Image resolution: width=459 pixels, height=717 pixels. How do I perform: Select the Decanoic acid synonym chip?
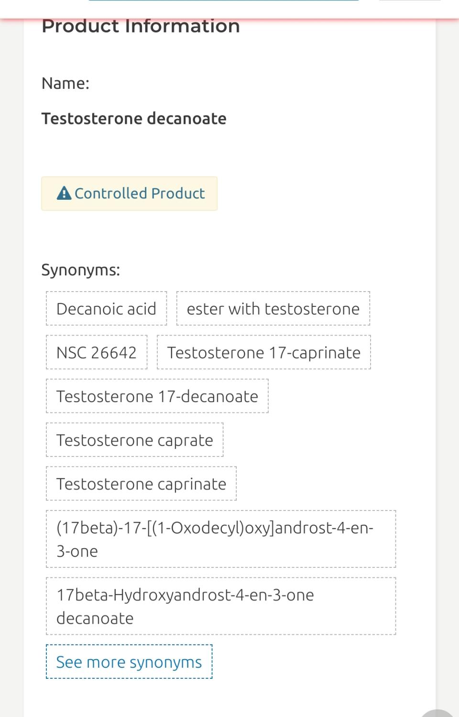(106, 309)
